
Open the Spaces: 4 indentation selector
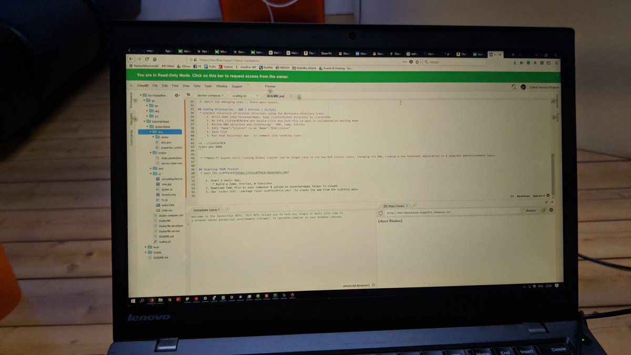click(539, 196)
